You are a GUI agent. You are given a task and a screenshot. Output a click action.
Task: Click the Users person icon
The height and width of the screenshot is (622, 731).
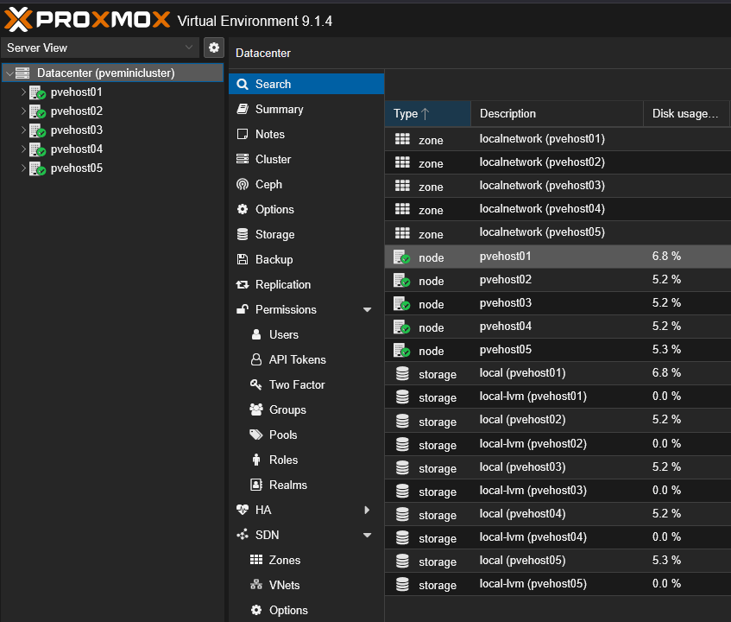256,334
